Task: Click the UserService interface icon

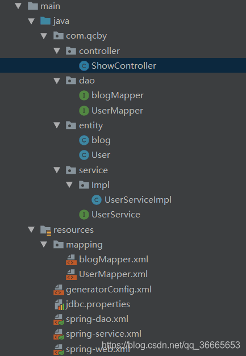Action: 84,215
